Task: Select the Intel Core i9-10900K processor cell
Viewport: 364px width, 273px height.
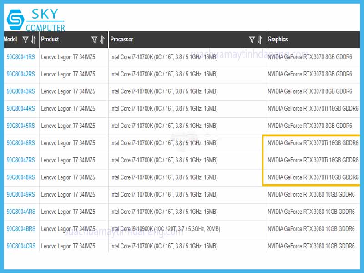Action: 165,229
